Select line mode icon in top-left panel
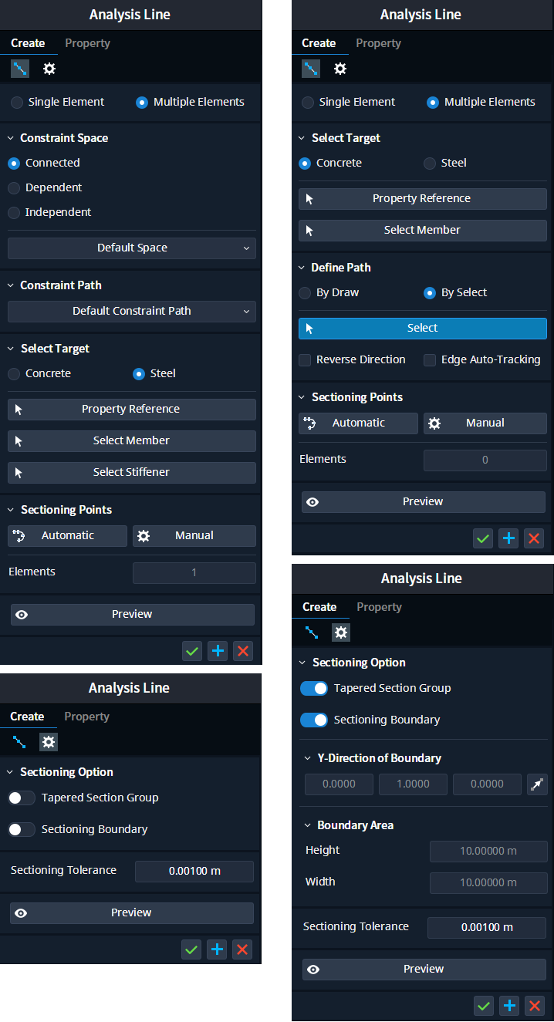Image resolution: width=554 pixels, height=1022 pixels. 20,69
